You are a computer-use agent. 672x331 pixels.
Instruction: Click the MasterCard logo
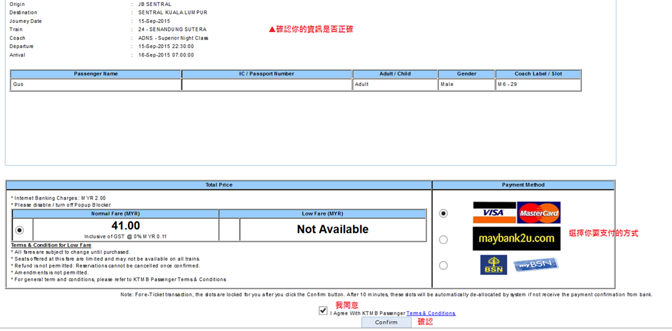tap(539, 213)
